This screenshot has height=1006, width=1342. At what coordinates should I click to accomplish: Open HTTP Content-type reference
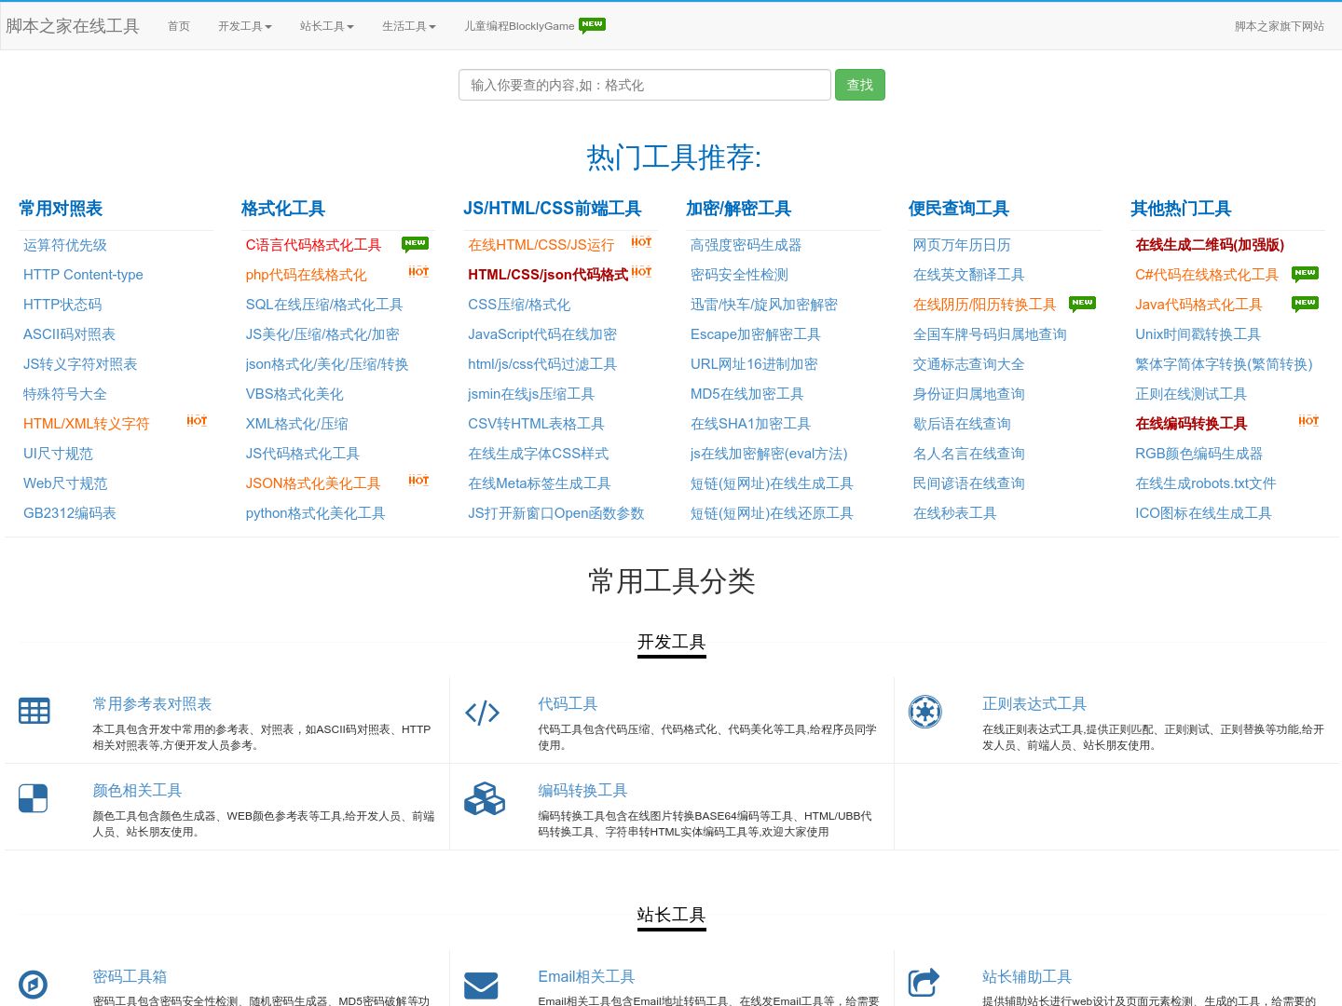coord(83,275)
